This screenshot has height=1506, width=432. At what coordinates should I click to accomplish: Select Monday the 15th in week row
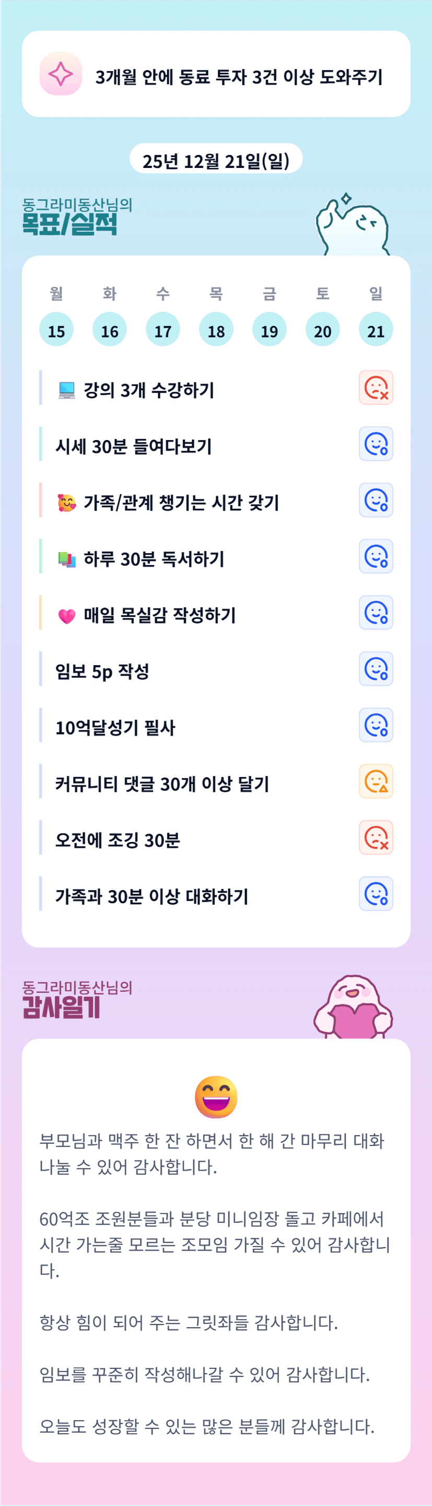56,330
